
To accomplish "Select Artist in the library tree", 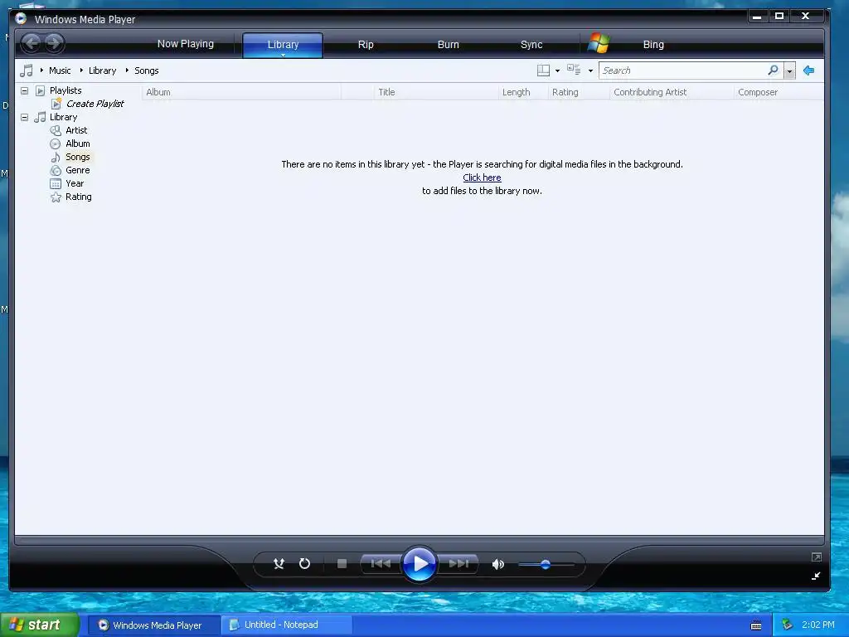I will 76,130.
